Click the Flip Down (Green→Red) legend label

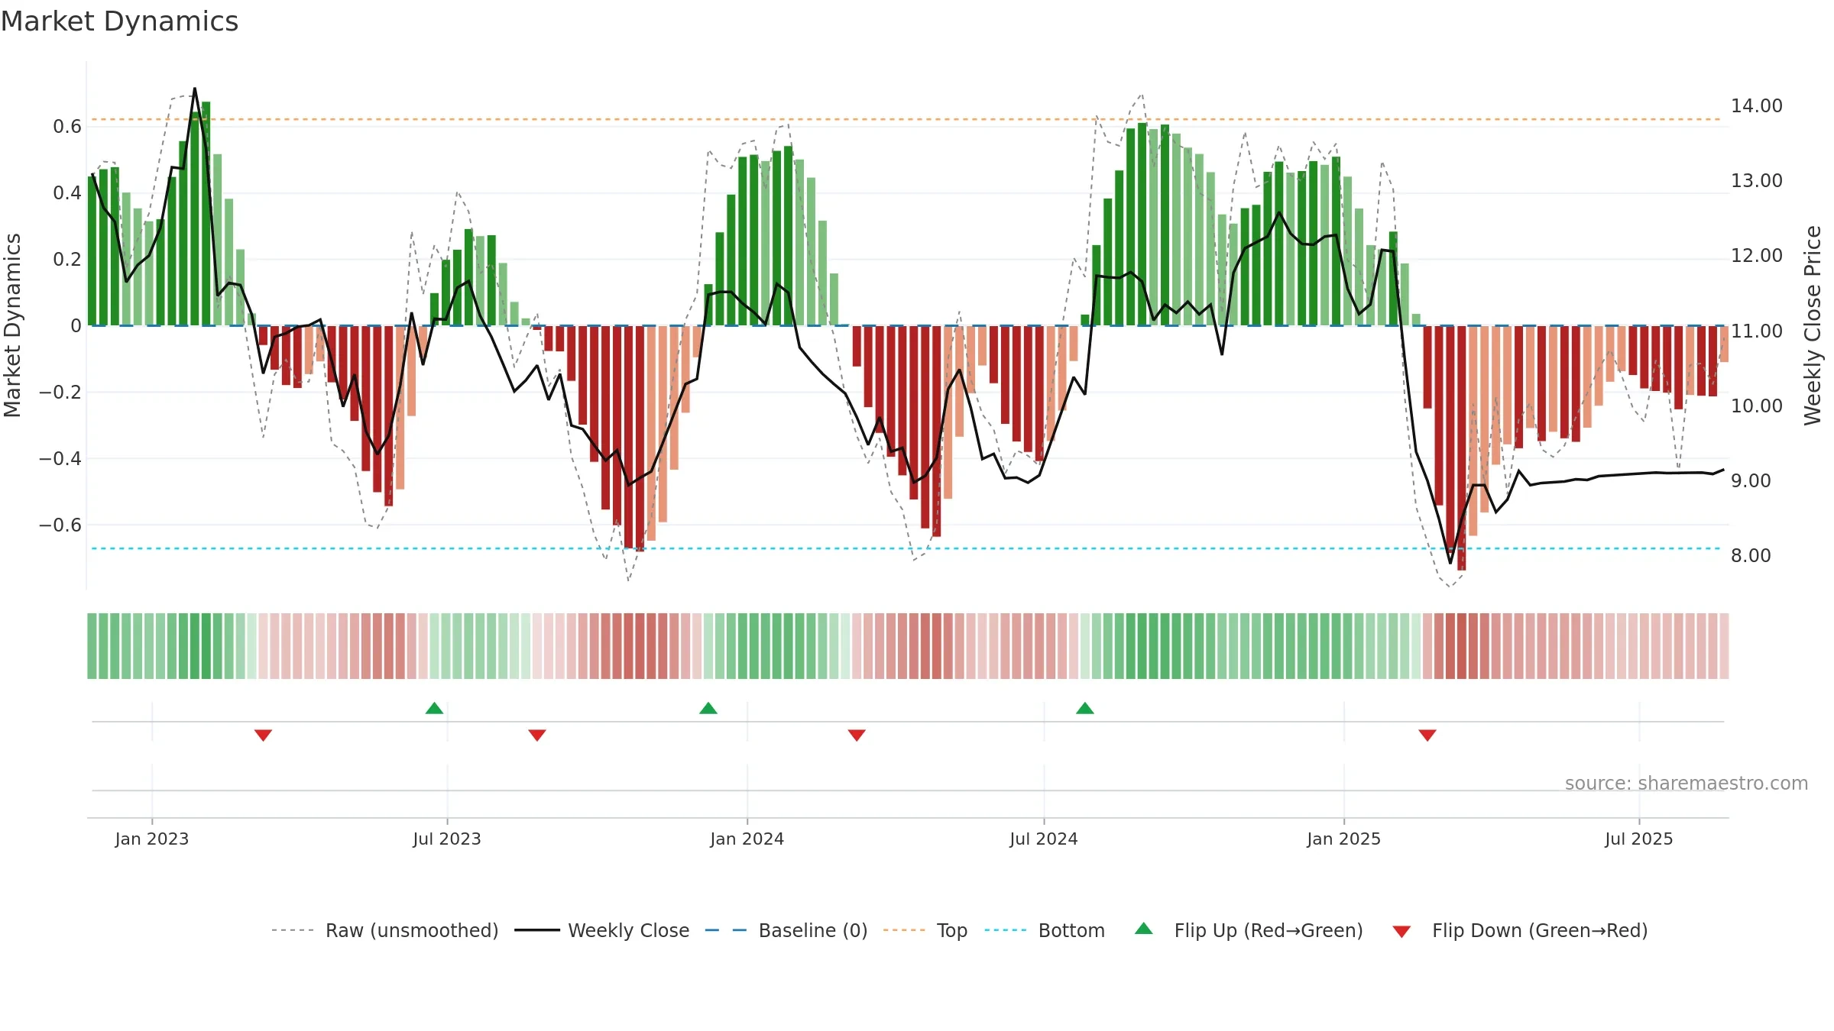pos(1540,930)
